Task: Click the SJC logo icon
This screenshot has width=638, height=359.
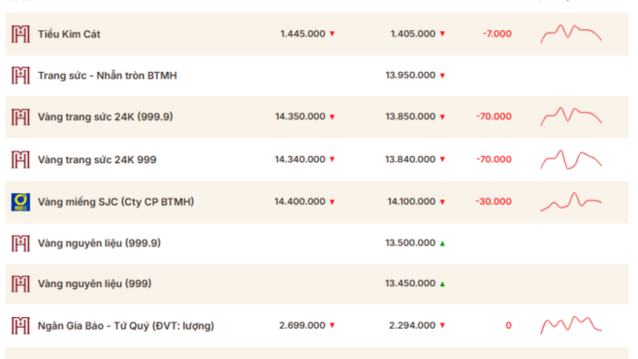Action: tap(20, 202)
